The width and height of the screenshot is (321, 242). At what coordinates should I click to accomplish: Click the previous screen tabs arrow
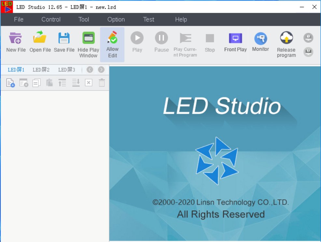point(90,70)
